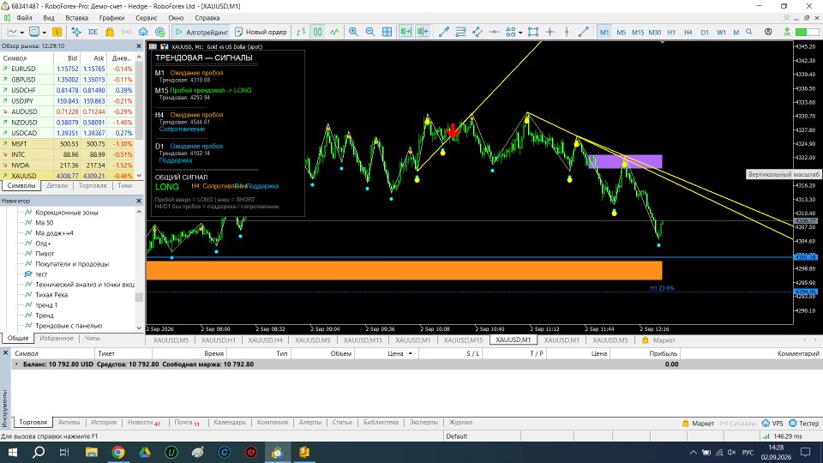The image size is (823, 463).
Task: Toggle chart shift icon
Action: coord(423,32)
